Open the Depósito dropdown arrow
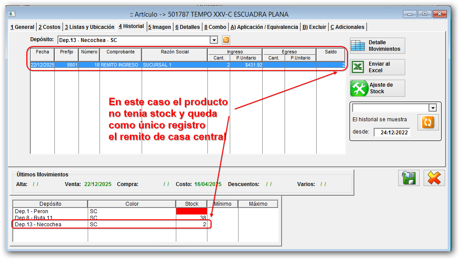The height and width of the screenshot is (260, 460). [214, 40]
